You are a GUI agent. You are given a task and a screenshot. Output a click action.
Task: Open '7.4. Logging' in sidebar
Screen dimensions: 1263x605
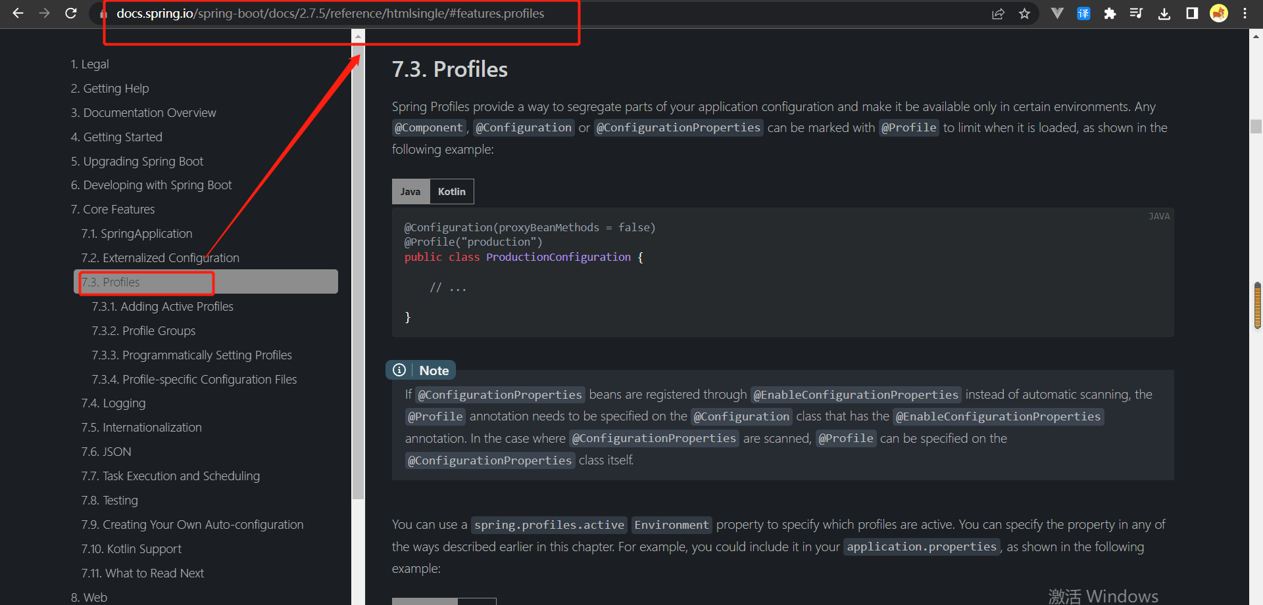pos(113,403)
